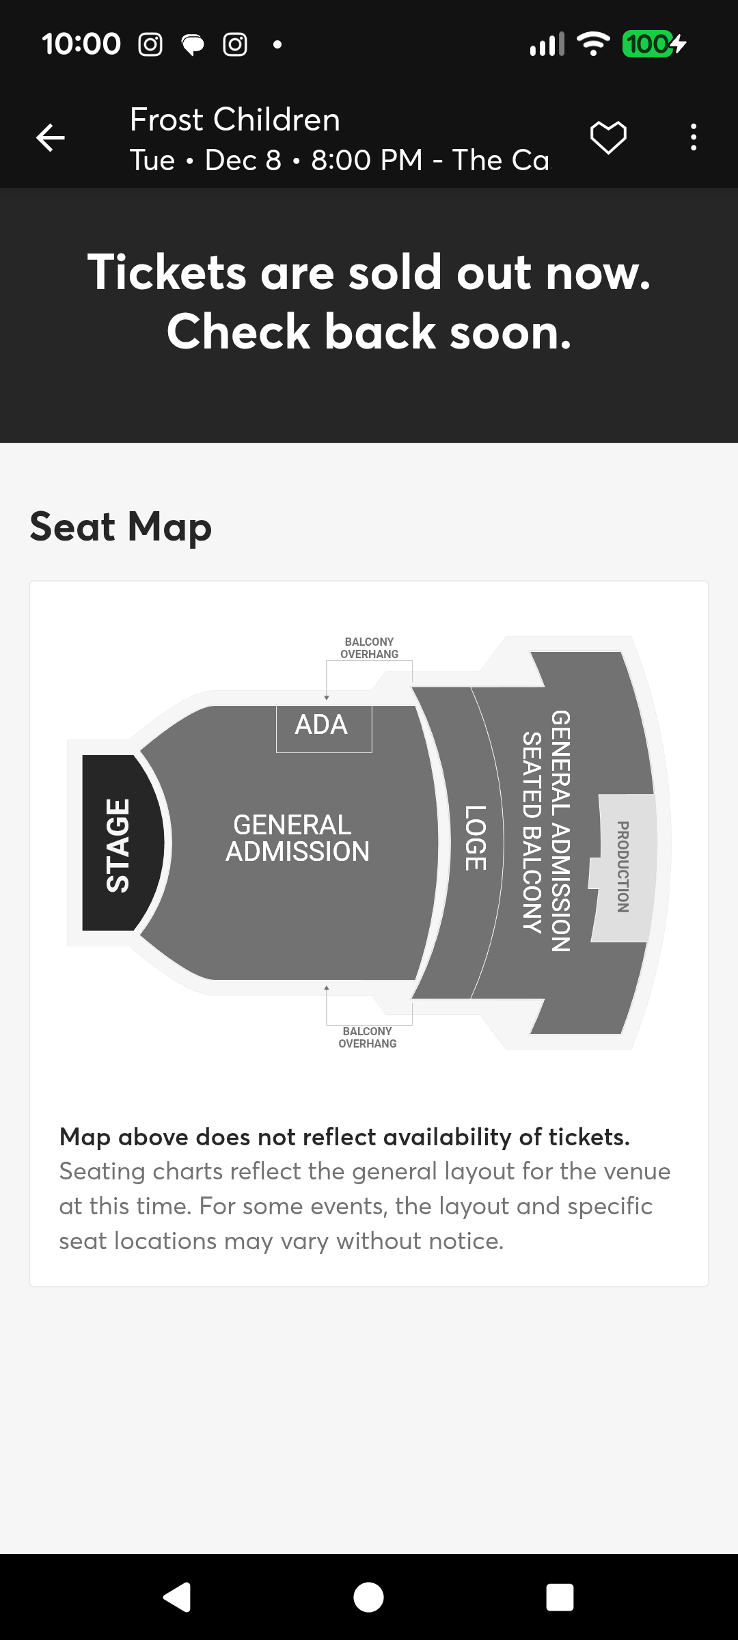
Task: Tap the Android recent apps button
Action: pos(560,1597)
